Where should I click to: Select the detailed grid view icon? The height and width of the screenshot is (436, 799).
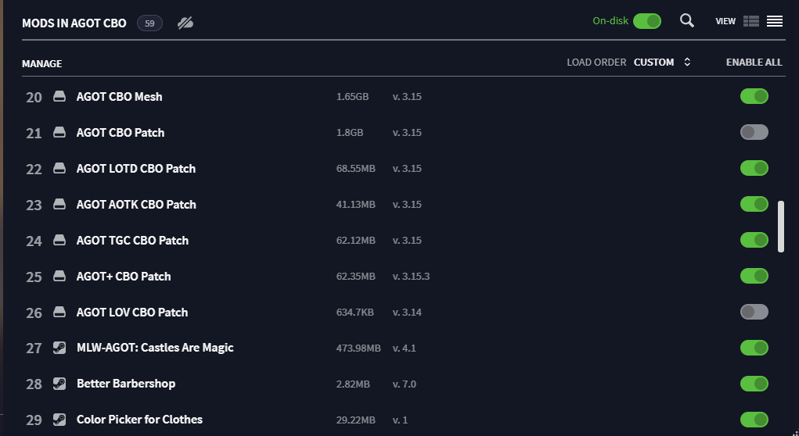click(x=751, y=21)
